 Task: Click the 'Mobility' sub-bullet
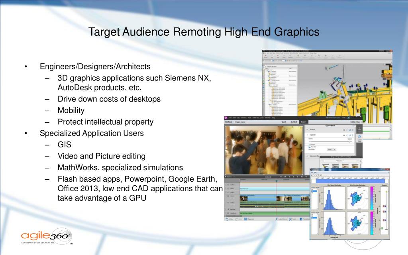pos(71,111)
